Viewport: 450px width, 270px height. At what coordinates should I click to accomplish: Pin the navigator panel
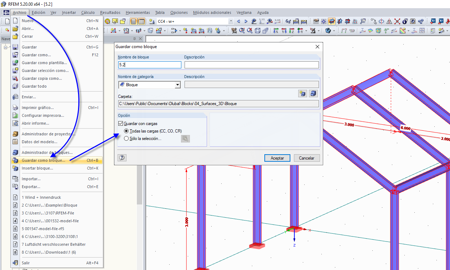tap(135, 38)
